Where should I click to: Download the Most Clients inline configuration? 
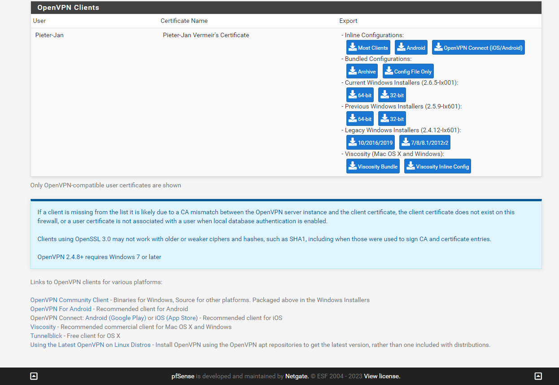(368, 48)
